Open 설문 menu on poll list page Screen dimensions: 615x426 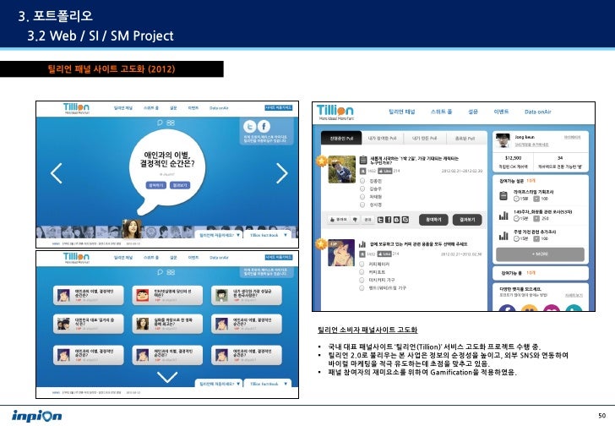[x=473, y=112]
